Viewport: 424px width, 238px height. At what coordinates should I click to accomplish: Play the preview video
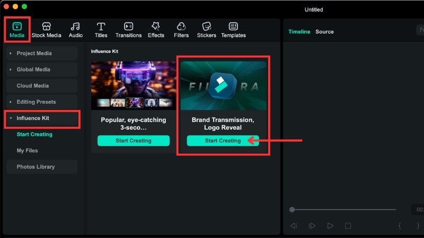(x=330, y=226)
